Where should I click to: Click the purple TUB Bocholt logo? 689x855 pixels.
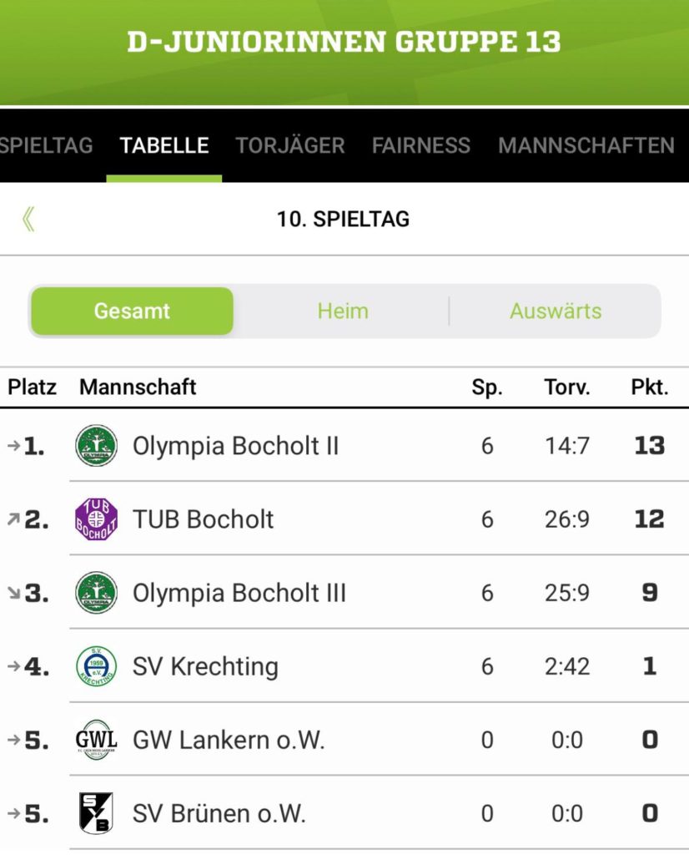(x=96, y=519)
